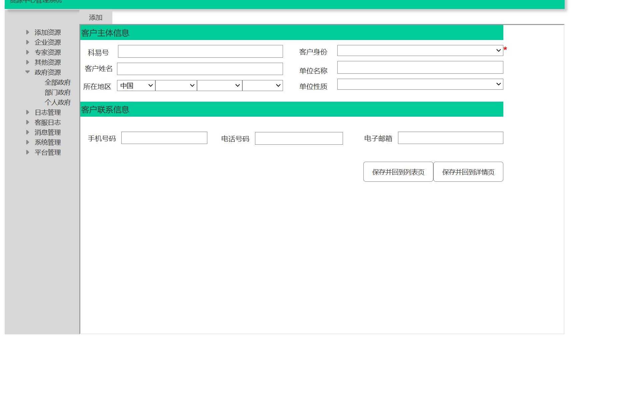Click the 电子邮箱 input field
The width and height of the screenshot is (631, 415).
pyautogui.click(x=450, y=138)
